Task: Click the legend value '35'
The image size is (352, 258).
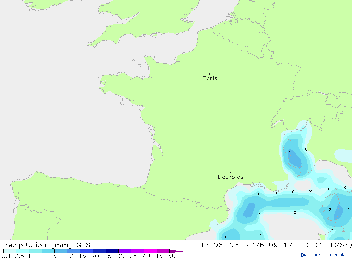Action: click(x=133, y=256)
